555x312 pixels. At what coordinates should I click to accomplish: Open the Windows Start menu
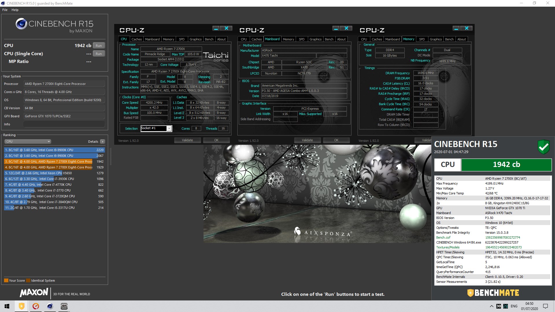(x=7, y=306)
